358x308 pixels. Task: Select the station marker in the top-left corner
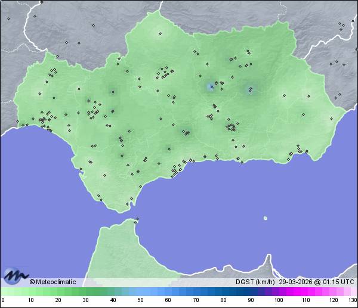coord(8,18)
